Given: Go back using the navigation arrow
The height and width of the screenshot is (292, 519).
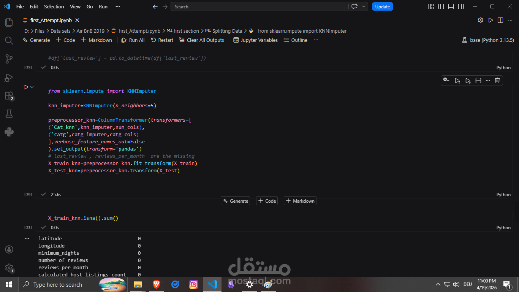Looking at the screenshot, I should pos(155,6).
